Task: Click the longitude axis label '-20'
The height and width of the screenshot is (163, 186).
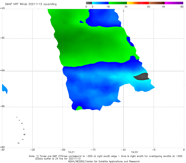Action: pyautogui.click(x=63, y=150)
